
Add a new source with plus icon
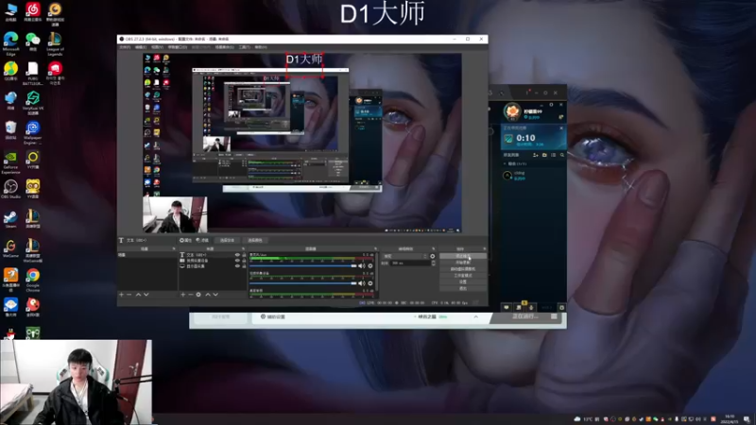(x=182, y=295)
